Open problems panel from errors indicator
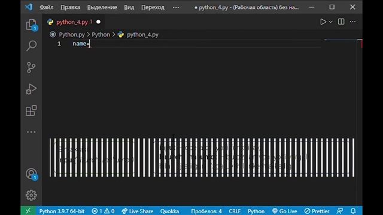 (103, 211)
